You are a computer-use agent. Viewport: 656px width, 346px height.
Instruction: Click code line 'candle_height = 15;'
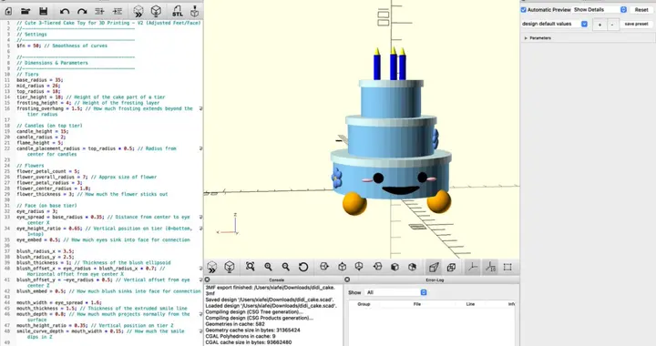tap(42, 131)
